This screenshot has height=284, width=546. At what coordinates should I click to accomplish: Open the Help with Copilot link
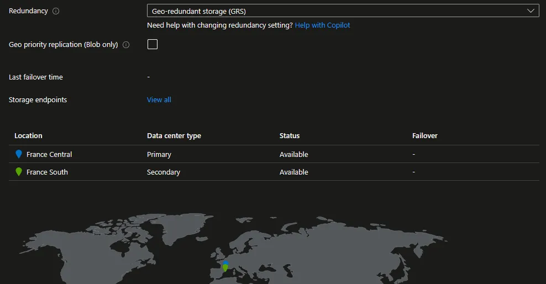322,25
